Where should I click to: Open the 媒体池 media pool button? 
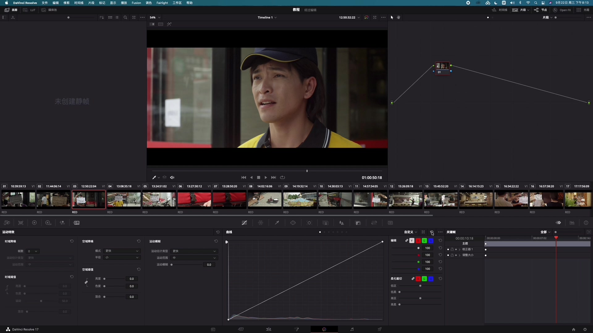49,10
